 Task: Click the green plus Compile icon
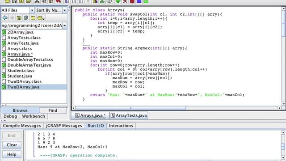(x=118, y=1)
